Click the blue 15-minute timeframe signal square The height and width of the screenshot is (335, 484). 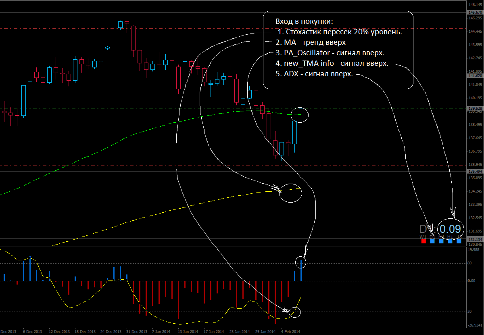coord(459,241)
